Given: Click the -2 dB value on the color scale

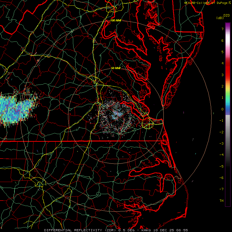Looking at the screenshot, I should pyautogui.click(x=221, y=132).
